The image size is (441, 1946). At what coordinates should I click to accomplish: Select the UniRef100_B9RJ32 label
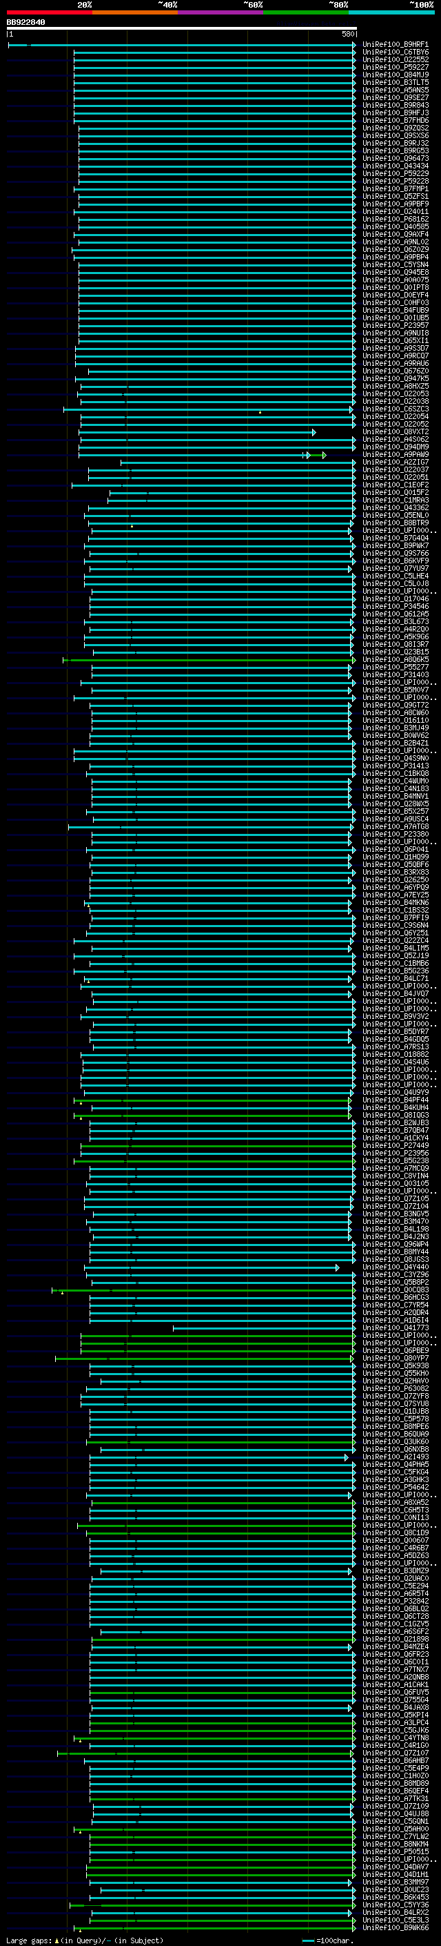point(395,143)
